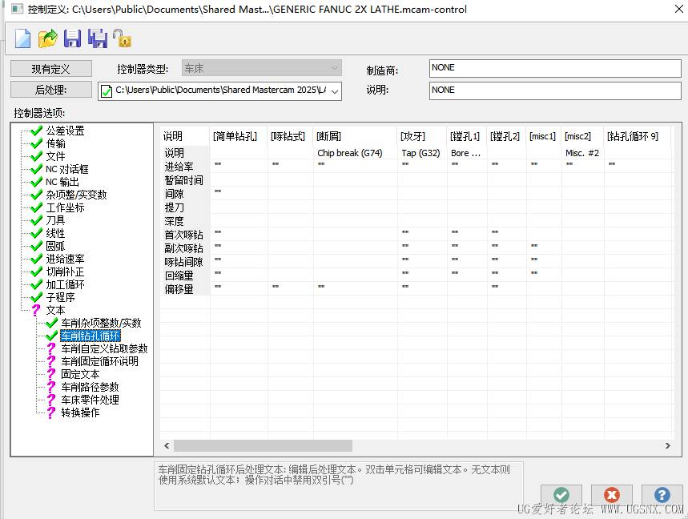688x519 pixels.
Task: Select 切削补正 tree item
Action: [x=65, y=272]
